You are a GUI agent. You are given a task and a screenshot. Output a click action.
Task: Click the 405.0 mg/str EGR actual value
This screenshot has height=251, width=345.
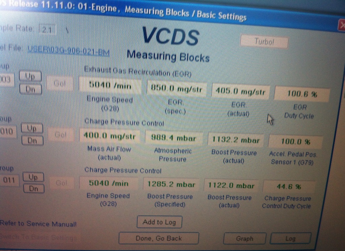[240, 91]
